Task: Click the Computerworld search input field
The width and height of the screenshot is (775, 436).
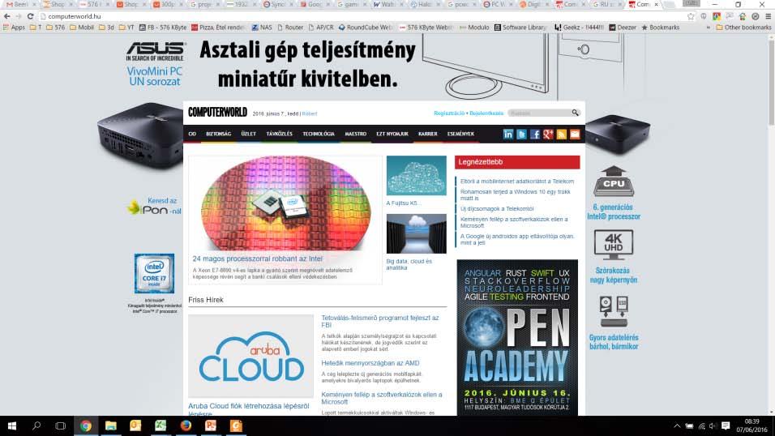Action: [539, 113]
